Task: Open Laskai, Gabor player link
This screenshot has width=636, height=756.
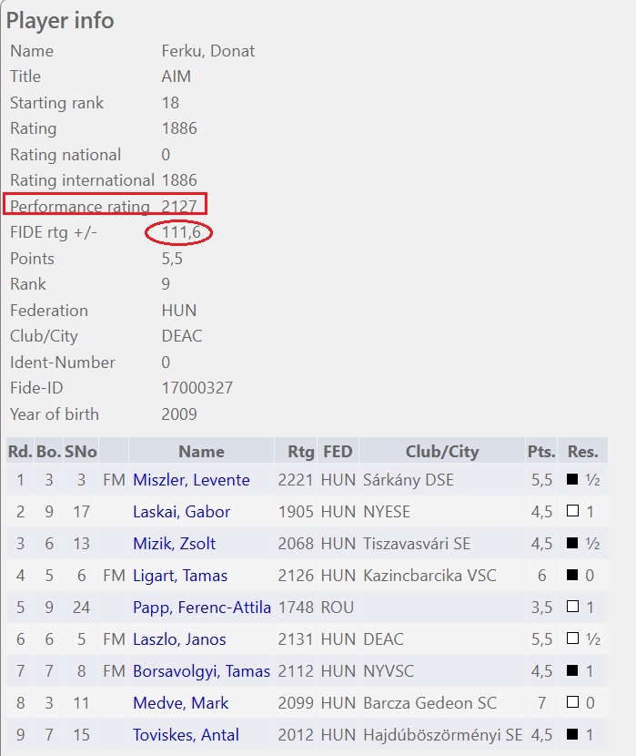Action: pos(181,512)
